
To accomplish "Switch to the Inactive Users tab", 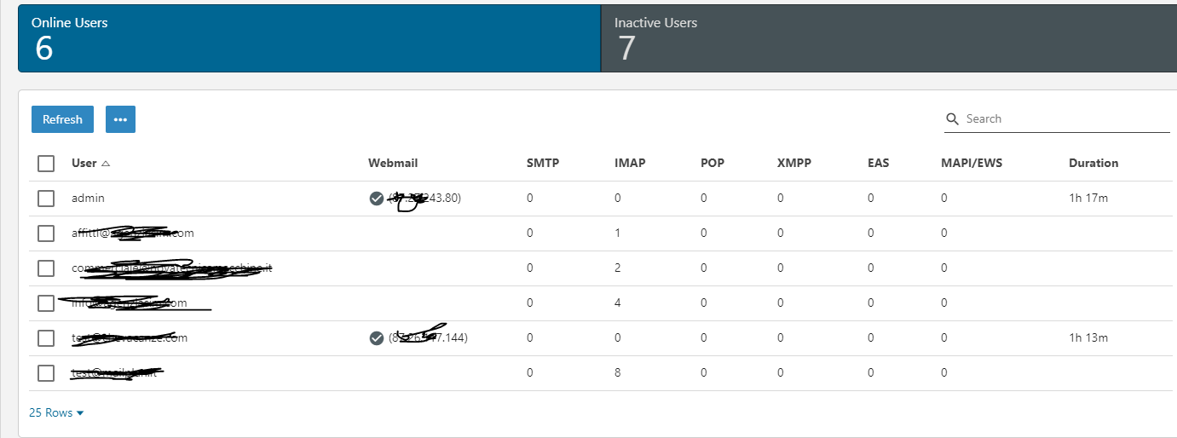I will pyautogui.click(x=886, y=38).
